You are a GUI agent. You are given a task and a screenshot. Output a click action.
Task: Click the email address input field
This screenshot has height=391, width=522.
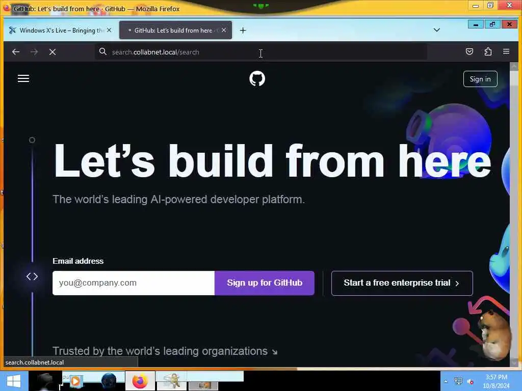click(x=134, y=283)
